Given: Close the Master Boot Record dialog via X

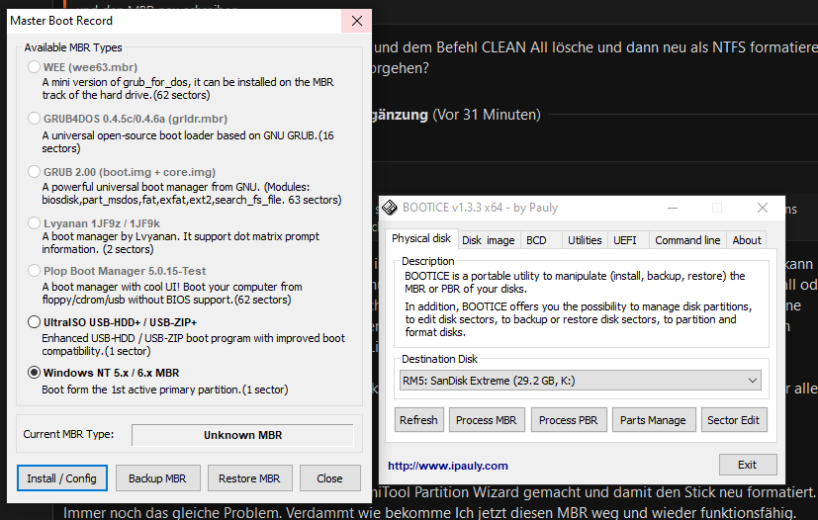Looking at the screenshot, I should tap(357, 21).
